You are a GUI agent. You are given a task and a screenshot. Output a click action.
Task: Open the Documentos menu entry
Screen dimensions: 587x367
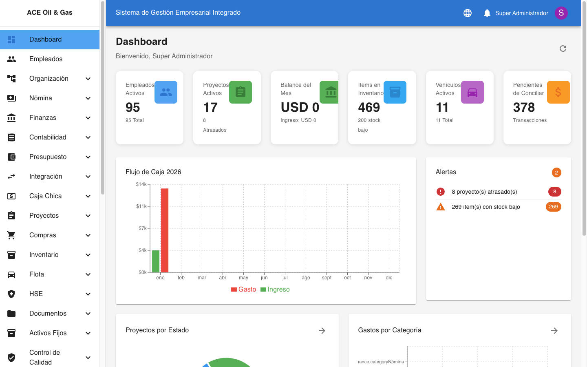click(x=48, y=313)
